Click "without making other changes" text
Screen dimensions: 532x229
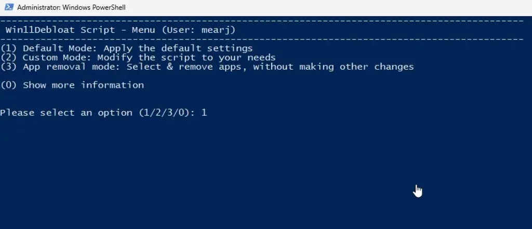[334, 66]
